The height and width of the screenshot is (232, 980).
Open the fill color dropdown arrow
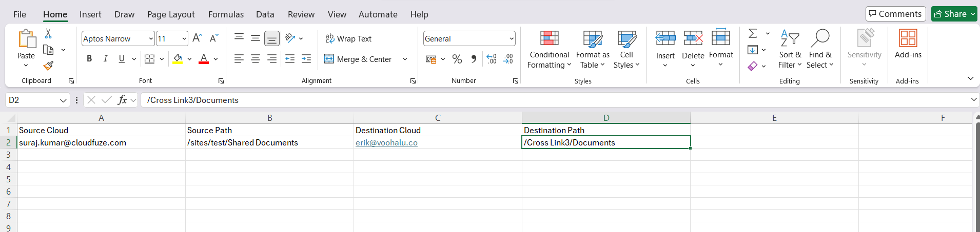pyautogui.click(x=189, y=59)
